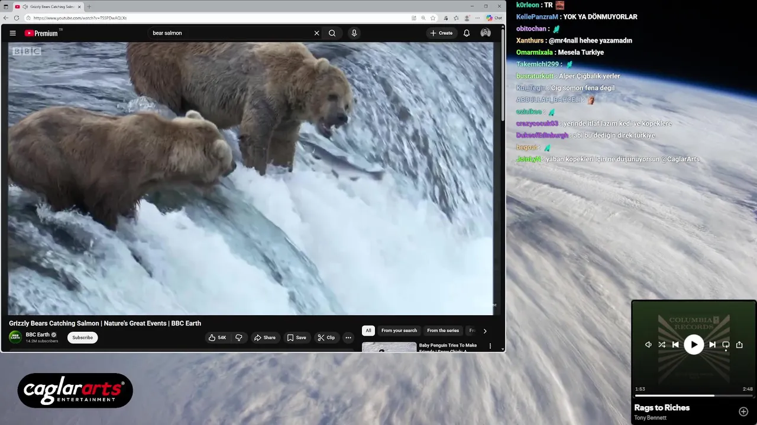Viewport: 757px width, 425px height.
Task: Clear the 'bear salmon' search text
Action: click(x=316, y=33)
